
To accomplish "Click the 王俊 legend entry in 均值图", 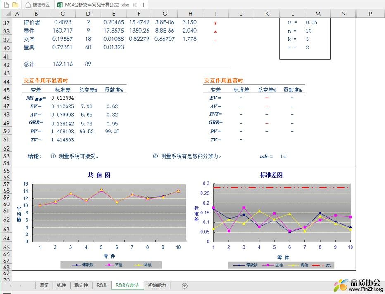I will pyautogui.click(x=114, y=265).
